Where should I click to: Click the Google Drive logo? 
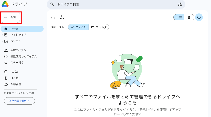[5, 4]
